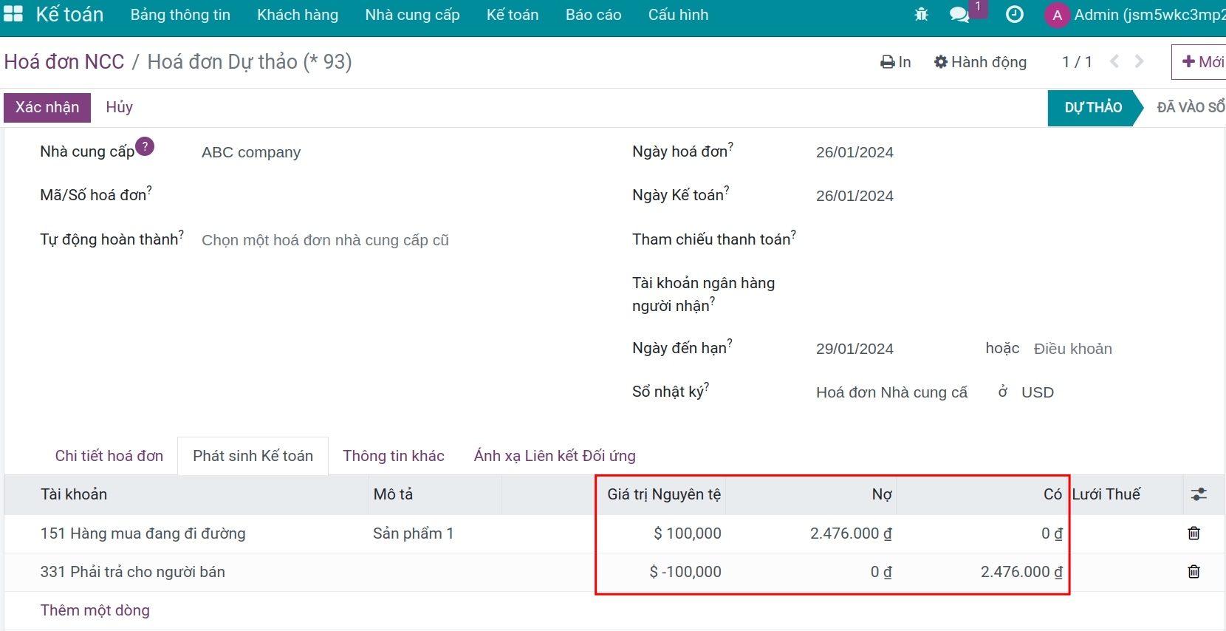Click the In print button
Viewport: 1226px width, 631px height.
(x=895, y=62)
